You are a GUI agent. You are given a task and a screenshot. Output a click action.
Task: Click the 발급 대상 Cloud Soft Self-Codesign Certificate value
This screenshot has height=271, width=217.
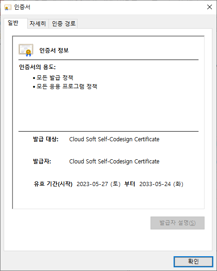click(x=115, y=139)
